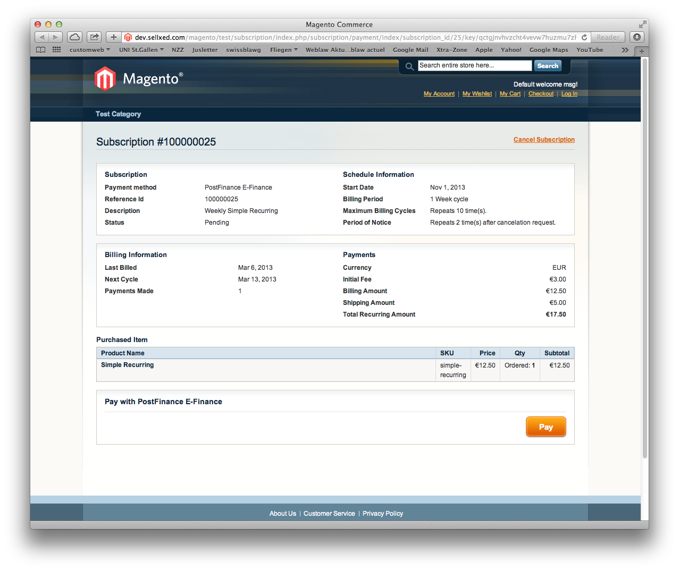Open the Customer Service footer link
679x571 pixels.
point(329,514)
